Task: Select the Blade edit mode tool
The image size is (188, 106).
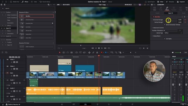Action: click(x=72, y=52)
